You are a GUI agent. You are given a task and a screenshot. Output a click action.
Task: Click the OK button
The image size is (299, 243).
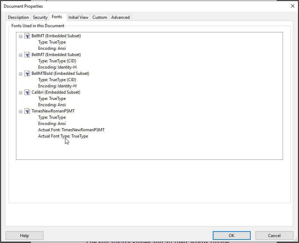pos(231,235)
